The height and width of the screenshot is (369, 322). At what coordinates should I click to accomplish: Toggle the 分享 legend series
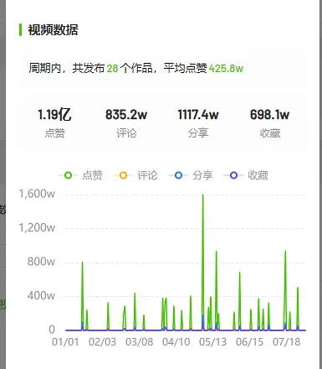191,175
